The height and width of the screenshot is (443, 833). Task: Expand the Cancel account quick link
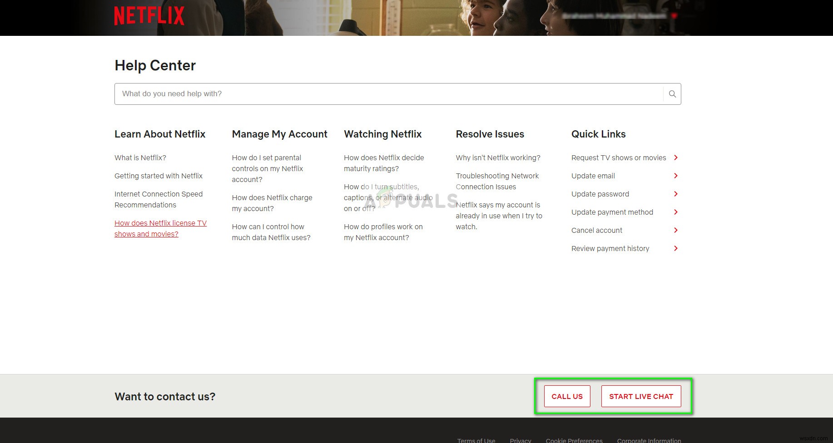(676, 230)
